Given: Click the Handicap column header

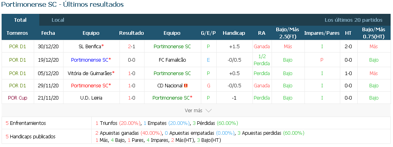Looking at the screenshot, I should point(234,33).
